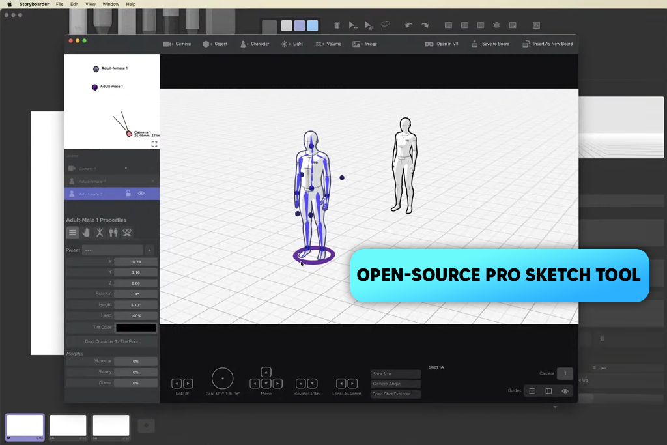The image size is (667, 445).
Task: Roll camera left arrow
Action: (177, 383)
